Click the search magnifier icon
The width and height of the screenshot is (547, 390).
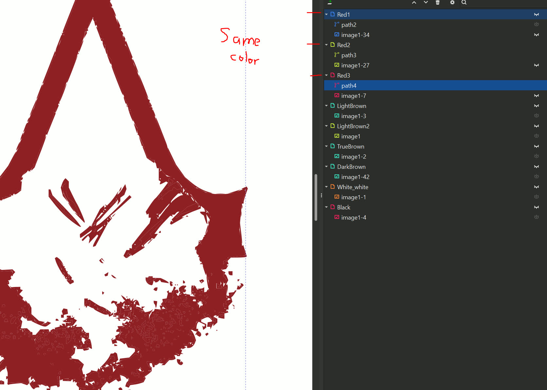(464, 2)
